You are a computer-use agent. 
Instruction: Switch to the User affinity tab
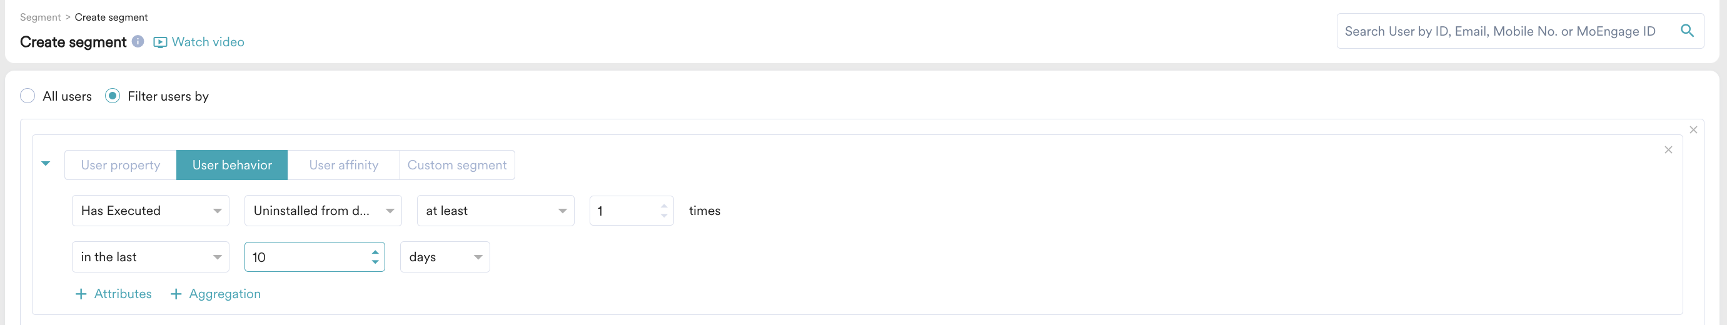click(343, 165)
